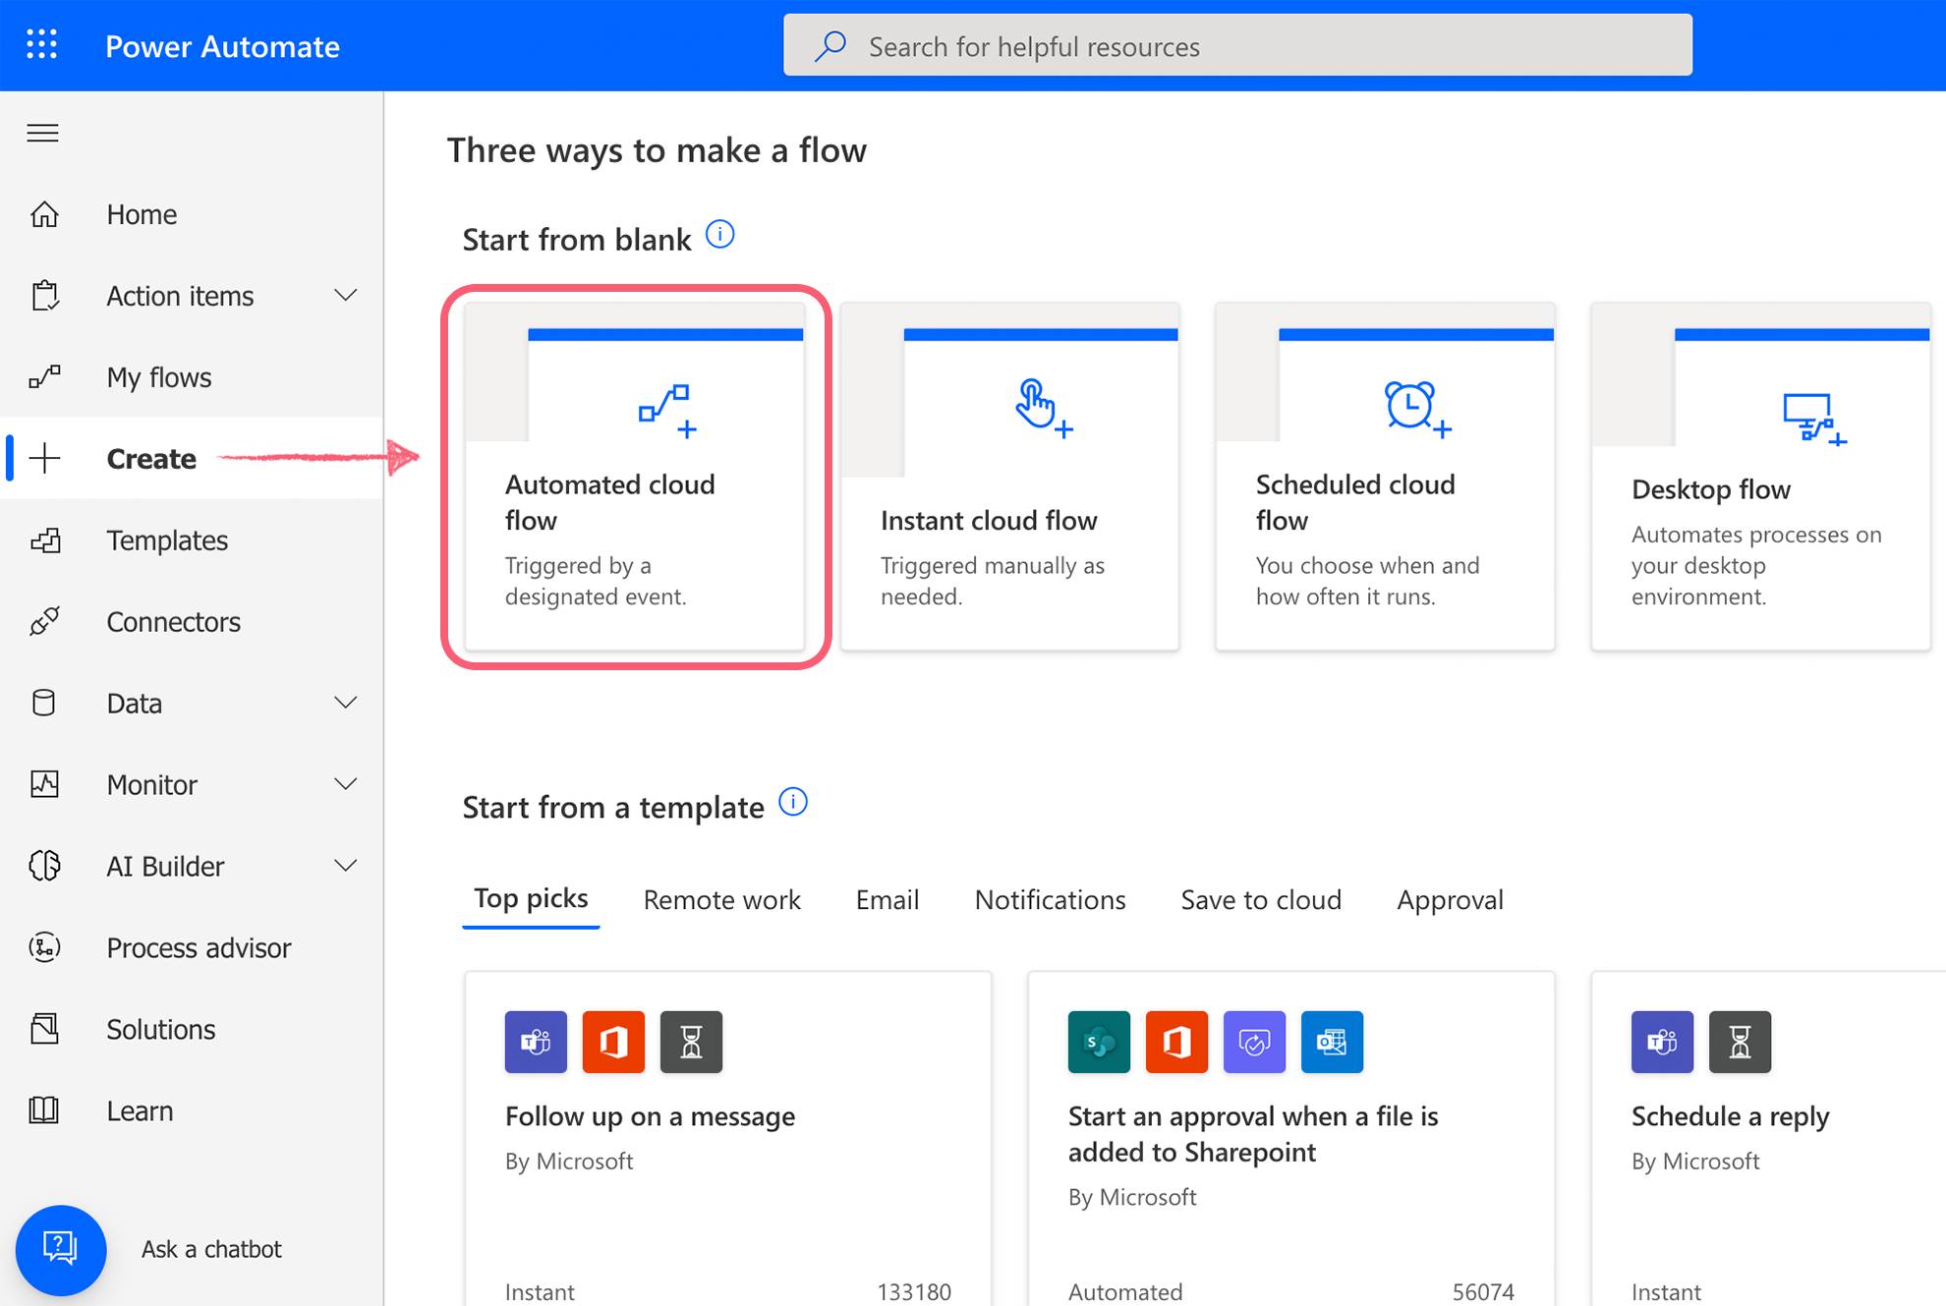Screen dimensions: 1946x1306
Task: Choose the Automated cloud flow card title
Action: (x=609, y=502)
